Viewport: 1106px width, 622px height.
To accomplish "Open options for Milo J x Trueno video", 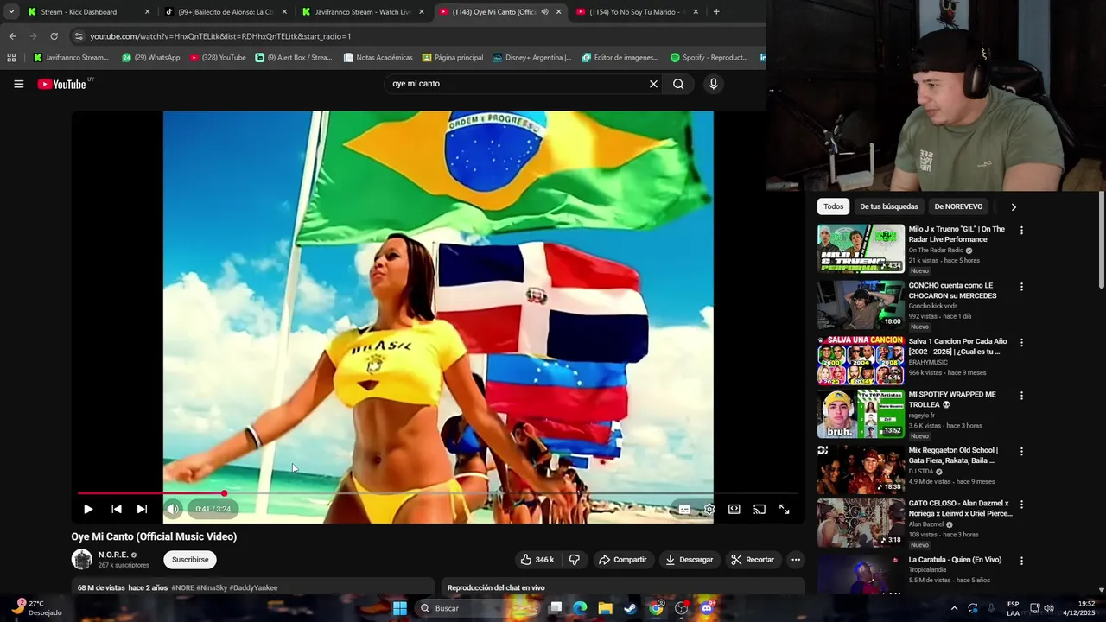I will tap(1021, 231).
